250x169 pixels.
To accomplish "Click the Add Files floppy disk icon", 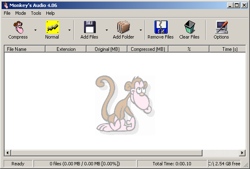I will click(90, 27).
